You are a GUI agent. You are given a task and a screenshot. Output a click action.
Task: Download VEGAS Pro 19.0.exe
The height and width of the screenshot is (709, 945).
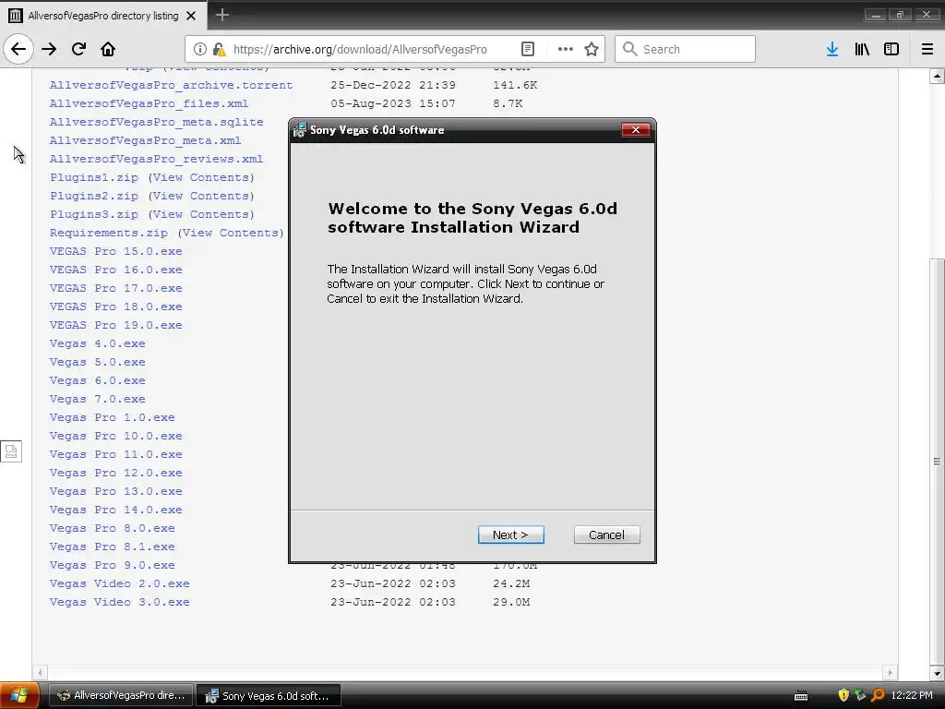click(x=115, y=325)
